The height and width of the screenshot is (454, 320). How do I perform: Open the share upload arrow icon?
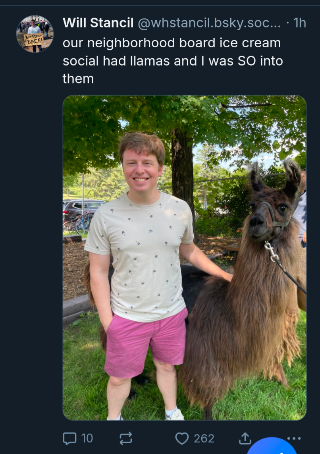point(245,439)
